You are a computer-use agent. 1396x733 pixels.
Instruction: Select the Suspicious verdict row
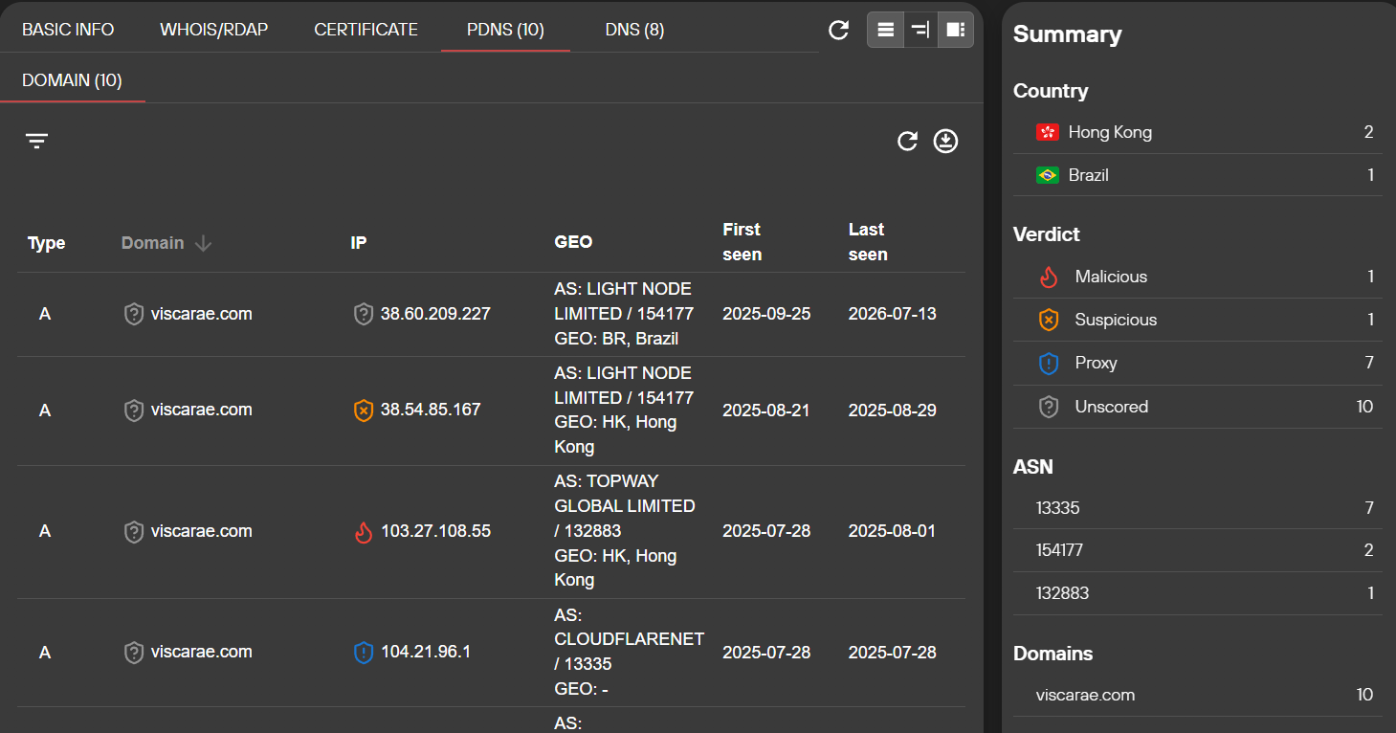click(x=1198, y=320)
